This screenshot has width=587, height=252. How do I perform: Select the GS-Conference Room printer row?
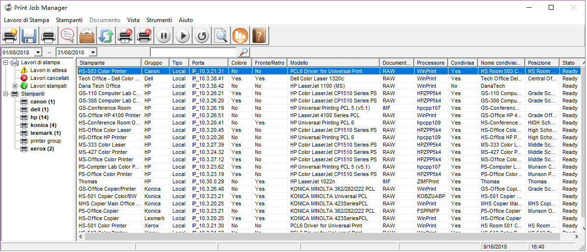tap(328, 108)
